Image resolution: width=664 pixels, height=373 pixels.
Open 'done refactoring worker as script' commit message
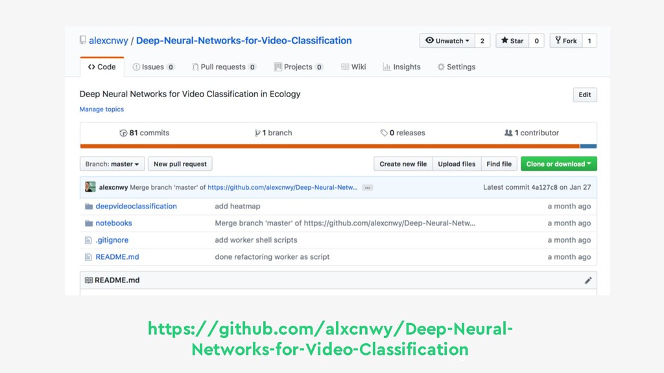(x=272, y=257)
